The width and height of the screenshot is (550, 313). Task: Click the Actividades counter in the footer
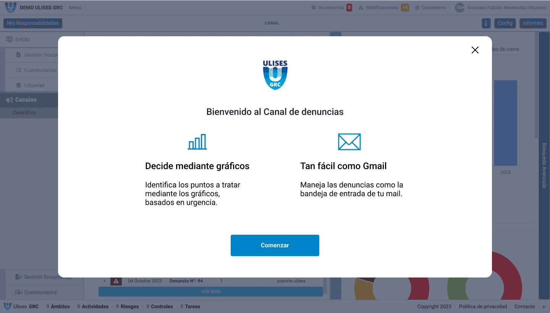pos(93,307)
